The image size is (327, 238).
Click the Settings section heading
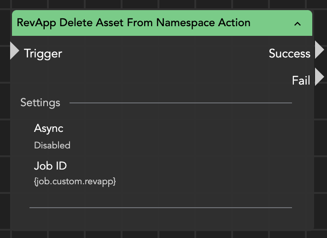pos(40,102)
